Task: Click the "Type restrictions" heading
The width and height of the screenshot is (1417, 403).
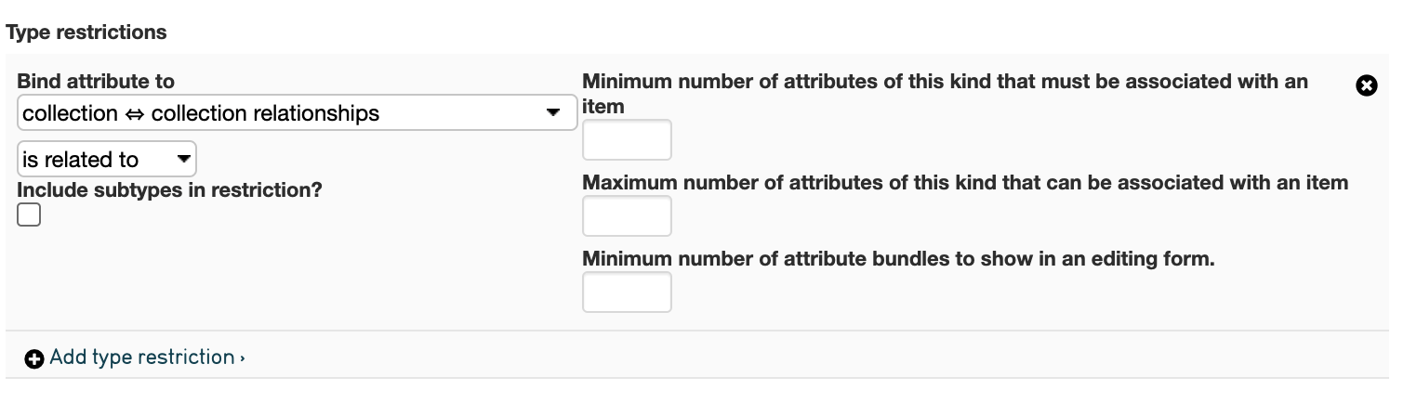Action: 86,32
